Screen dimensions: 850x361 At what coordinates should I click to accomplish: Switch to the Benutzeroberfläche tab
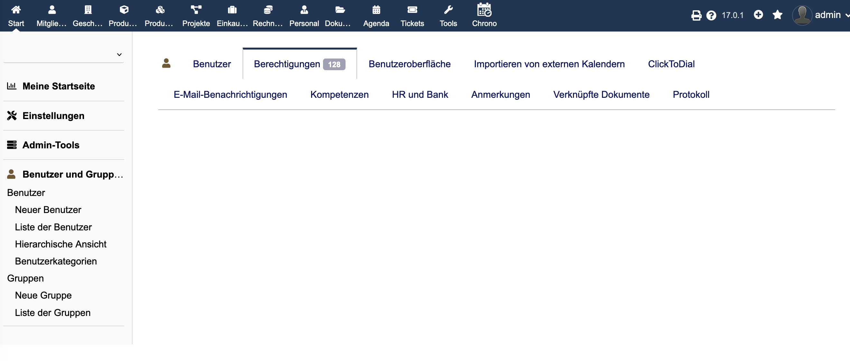pos(410,64)
